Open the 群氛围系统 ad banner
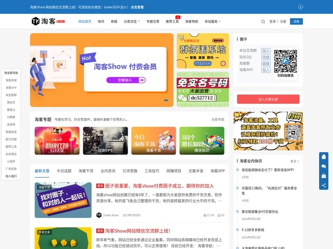 point(203,51)
